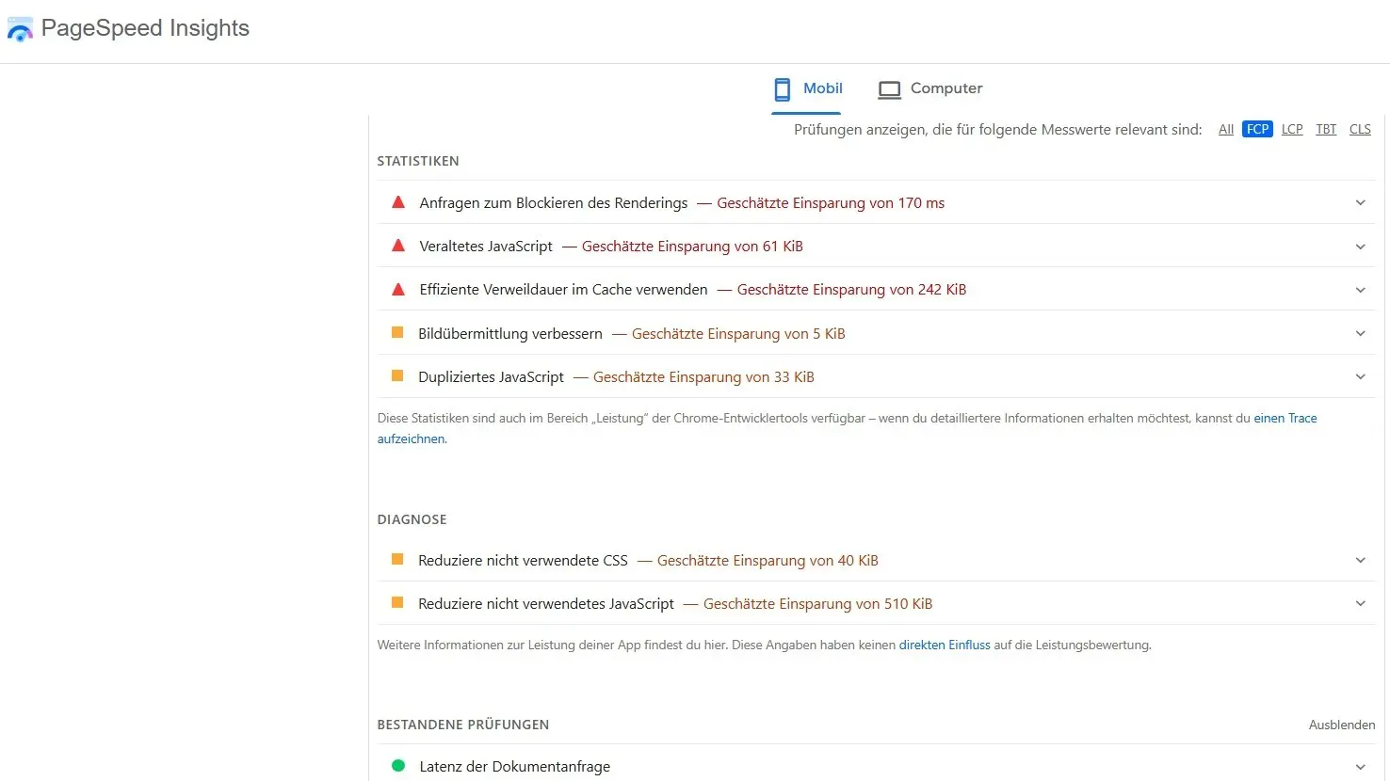Viewport: 1390px width, 781px height.
Task: Select the Mobil tab
Action: coord(822,88)
